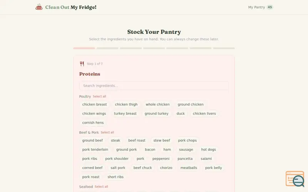
Task: Toggle the chorizo ingredient chip
Action: pos(166,168)
